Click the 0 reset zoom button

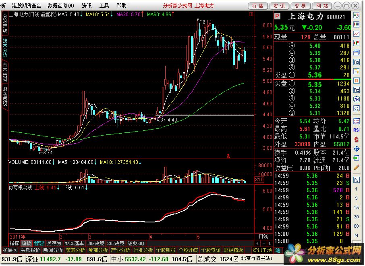[270, 243]
